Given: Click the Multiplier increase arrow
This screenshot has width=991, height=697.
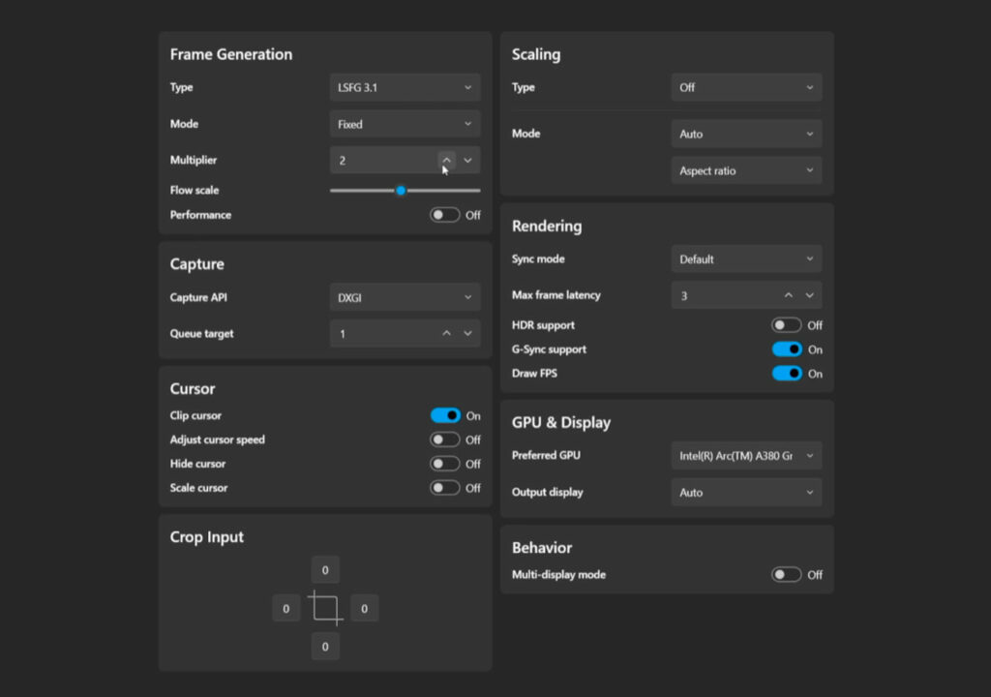Looking at the screenshot, I should tap(446, 161).
